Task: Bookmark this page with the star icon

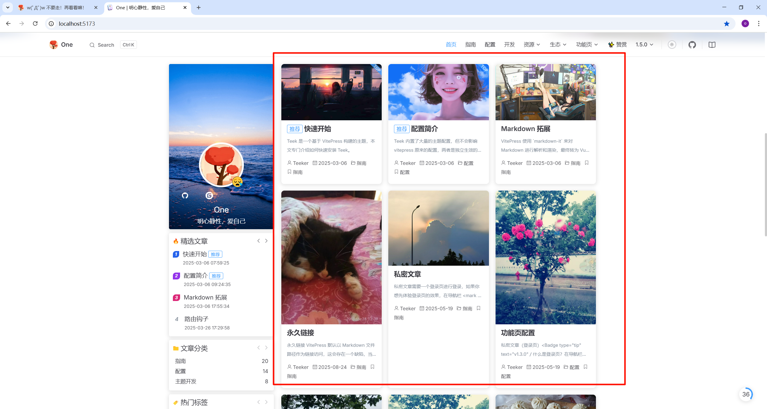Action: (727, 24)
